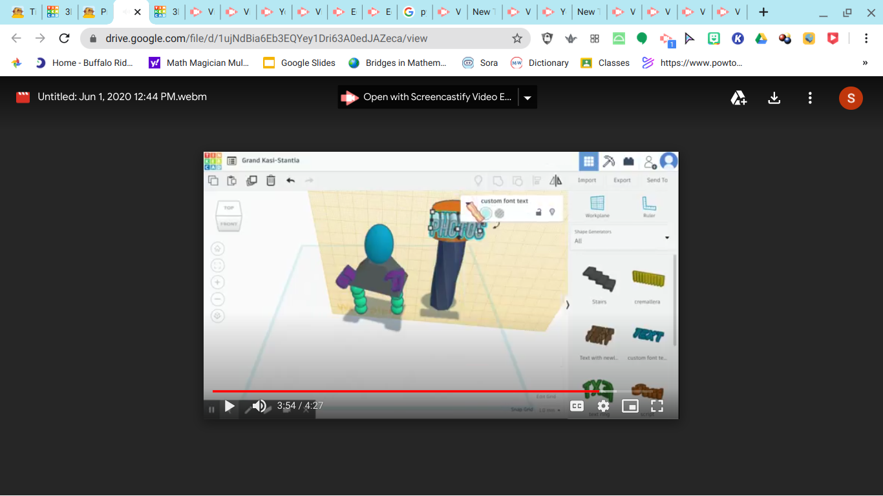Viewport: 883px width, 496px height.
Task: Enable picture-in-picture mode for the video
Action: (630, 406)
